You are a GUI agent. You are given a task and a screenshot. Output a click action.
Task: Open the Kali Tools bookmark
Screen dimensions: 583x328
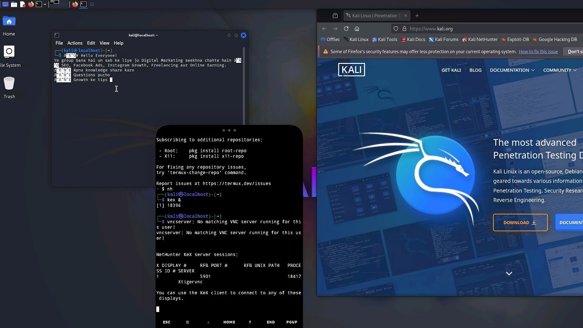pyautogui.click(x=385, y=39)
